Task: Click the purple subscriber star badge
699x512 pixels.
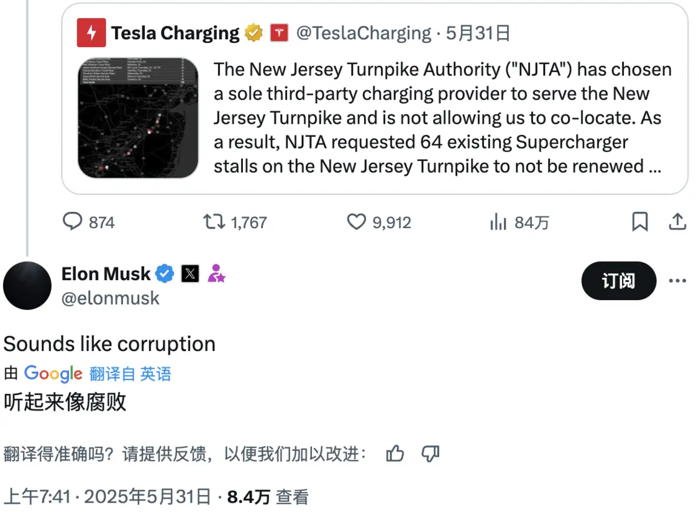Action: pyautogui.click(x=216, y=273)
